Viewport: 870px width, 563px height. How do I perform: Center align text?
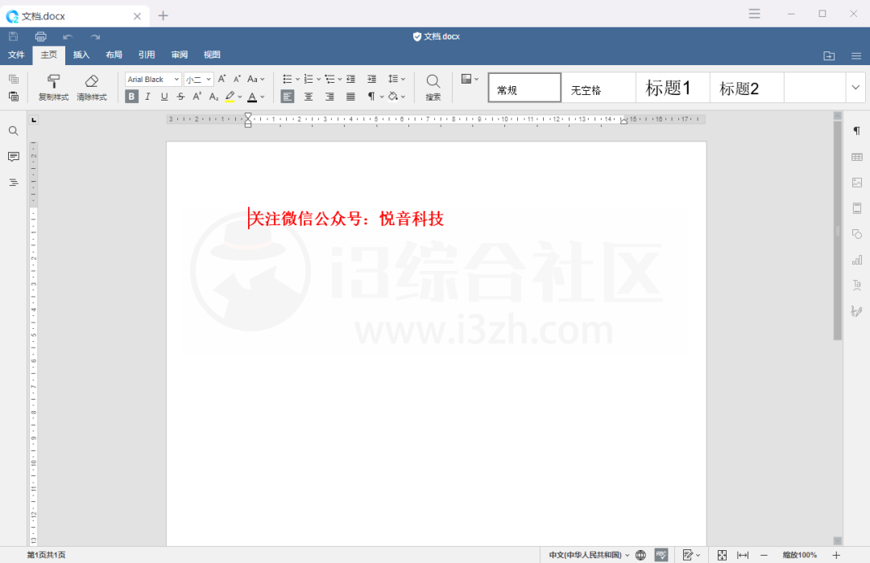309,97
